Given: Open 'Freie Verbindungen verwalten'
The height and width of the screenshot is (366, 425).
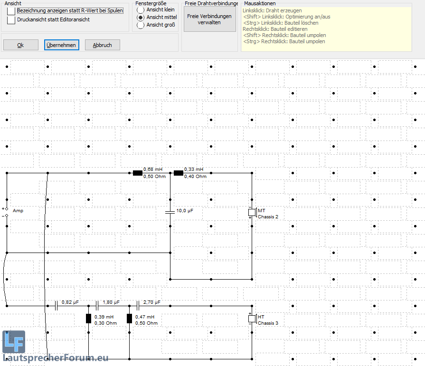Looking at the screenshot, I should tap(209, 19).
